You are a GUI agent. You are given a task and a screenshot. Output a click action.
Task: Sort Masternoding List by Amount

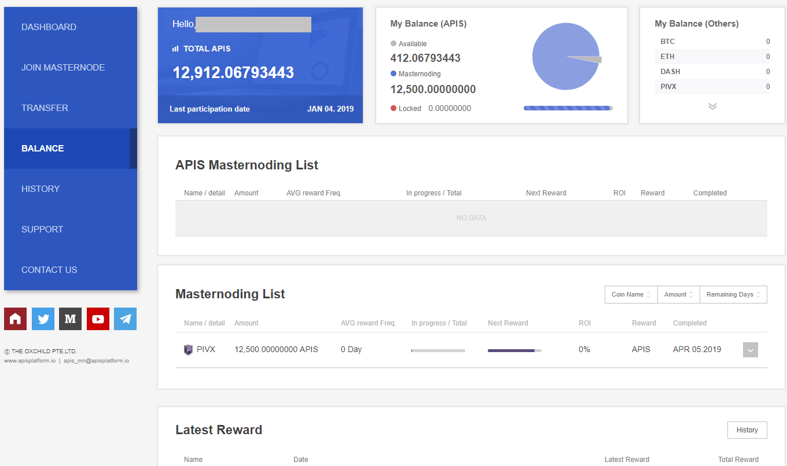[x=678, y=294]
